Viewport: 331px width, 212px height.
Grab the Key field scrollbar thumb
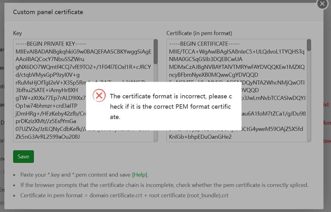(x=155, y=51)
